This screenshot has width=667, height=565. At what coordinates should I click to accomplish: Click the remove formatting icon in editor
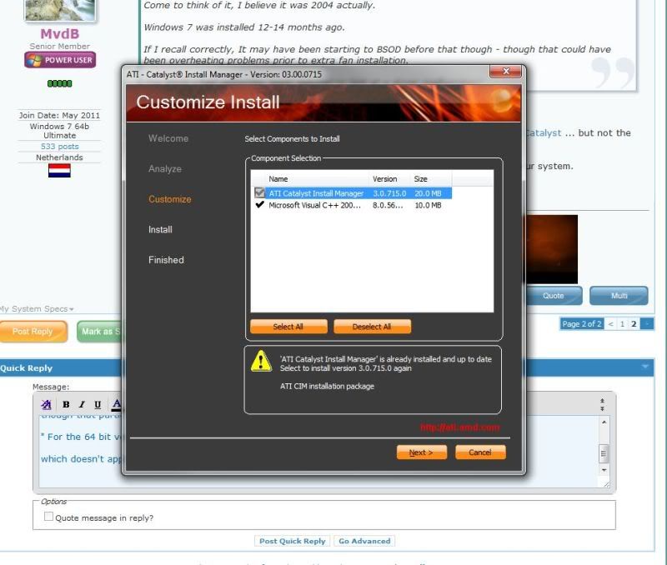coord(47,404)
